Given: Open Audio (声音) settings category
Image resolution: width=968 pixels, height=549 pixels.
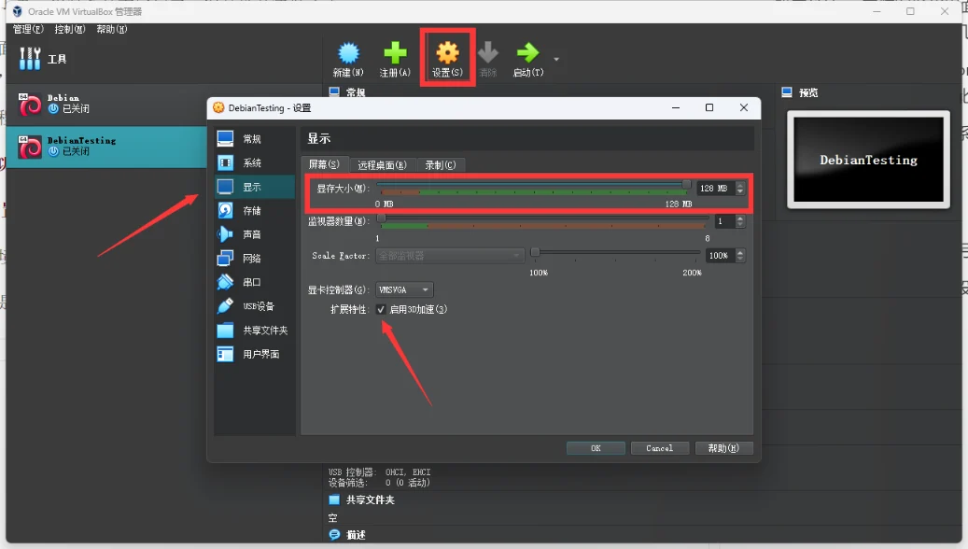Looking at the screenshot, I should (x=254, y=234).
